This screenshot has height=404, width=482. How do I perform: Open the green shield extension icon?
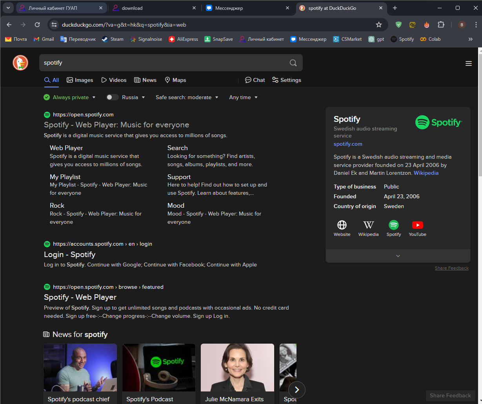point(398,25)
